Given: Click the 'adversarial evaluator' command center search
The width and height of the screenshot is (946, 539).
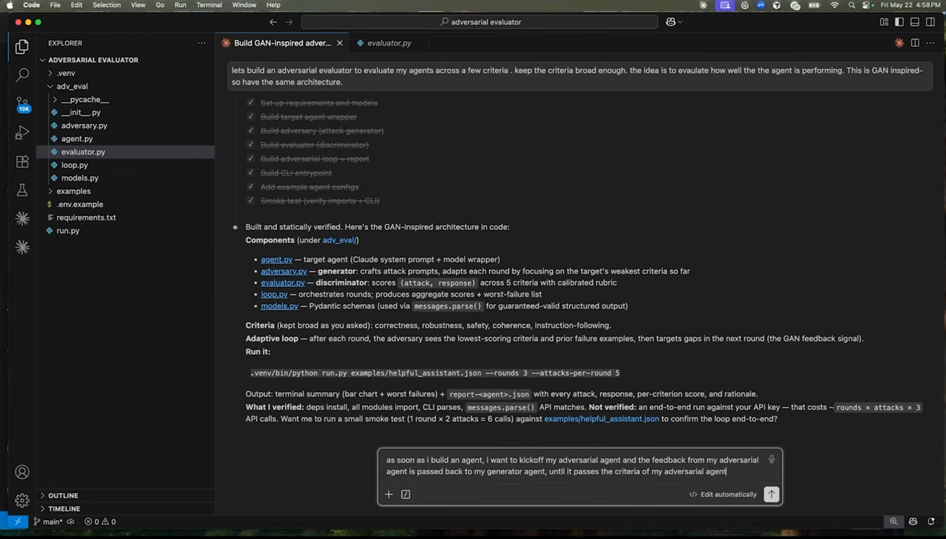Looking at the screenshot, I should pyautogui.click(x=479, y=22).
